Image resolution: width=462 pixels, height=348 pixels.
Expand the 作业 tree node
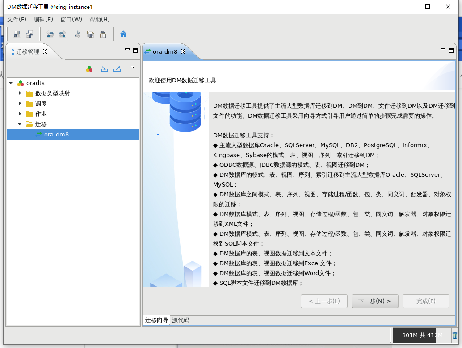(x=20, y=114)
